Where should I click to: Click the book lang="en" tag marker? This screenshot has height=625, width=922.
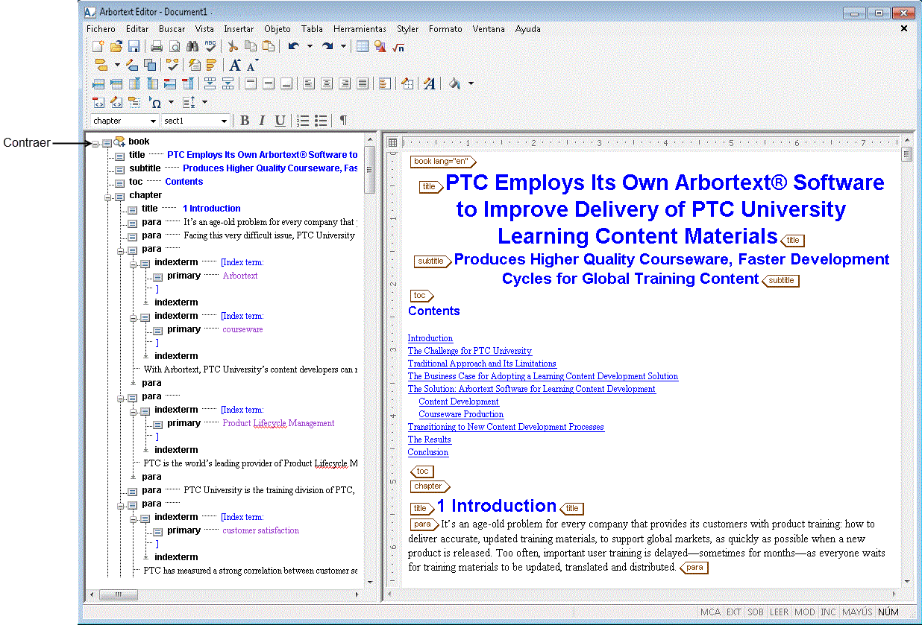pyautogui.click(x=442, y=162)
